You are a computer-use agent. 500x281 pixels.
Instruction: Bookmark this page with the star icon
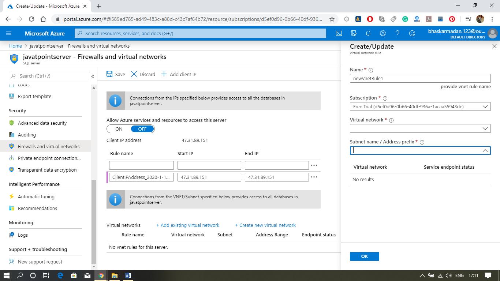coord(332,19)
